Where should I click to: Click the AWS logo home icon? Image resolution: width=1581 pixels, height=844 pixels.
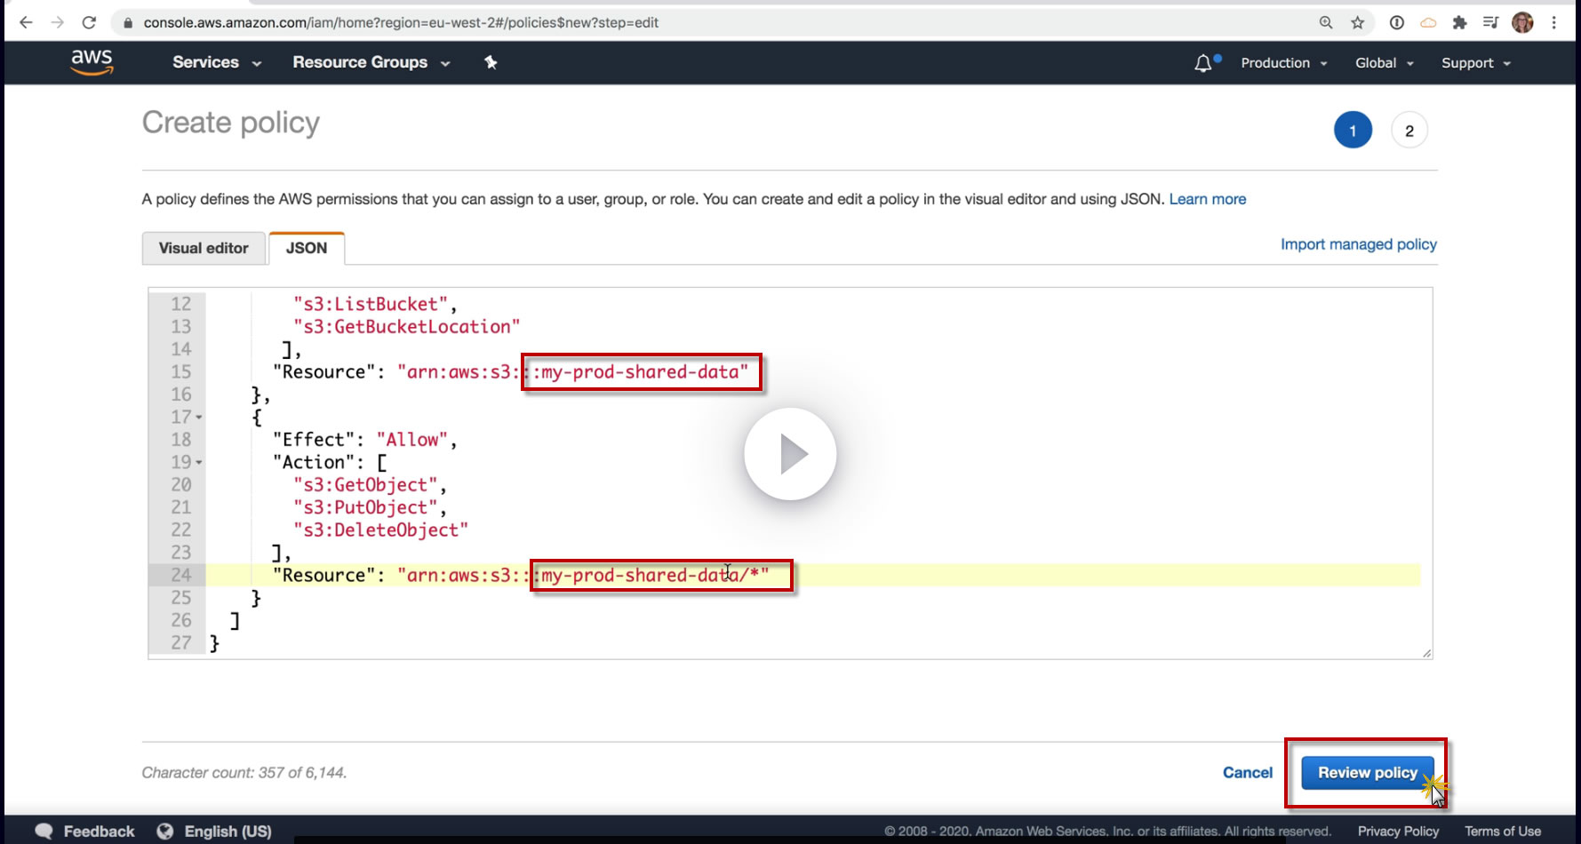92,62
